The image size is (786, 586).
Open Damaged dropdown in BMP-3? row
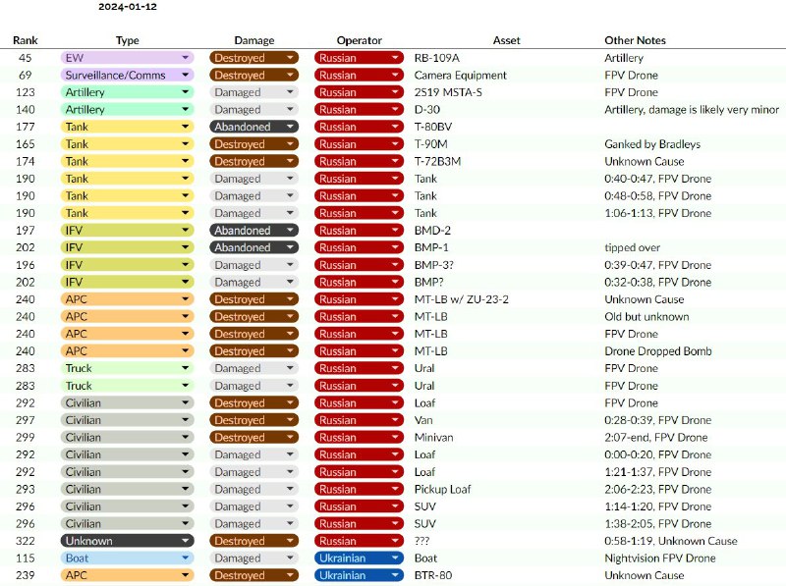click(x=253, y=265)
